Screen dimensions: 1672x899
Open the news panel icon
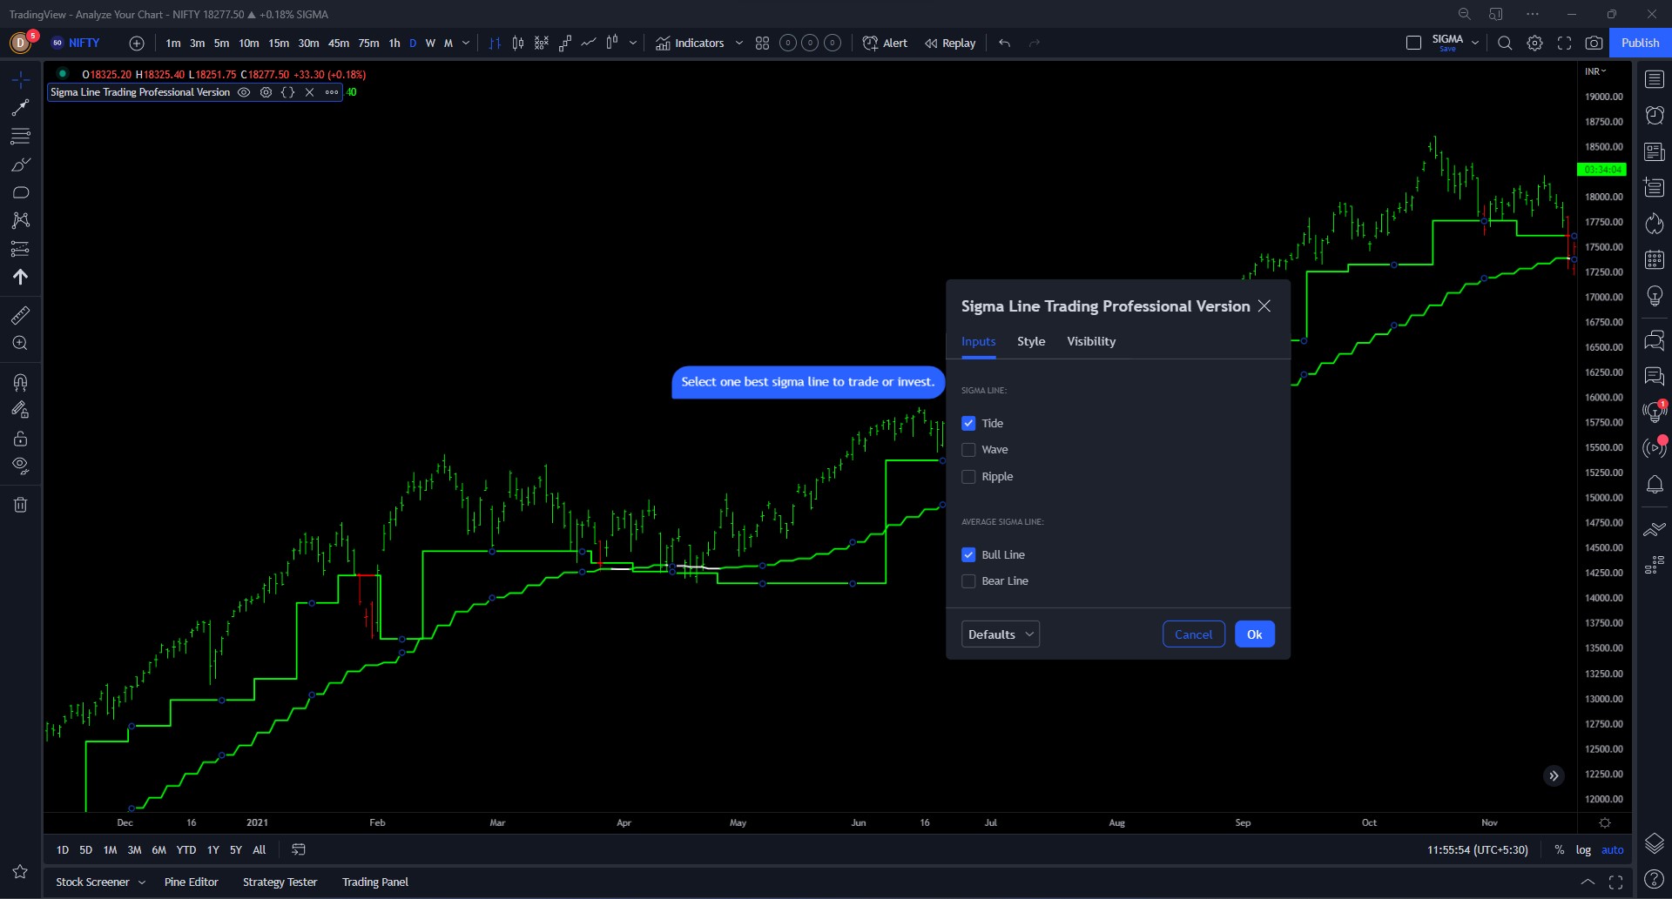pyautogui.click(x=1654, y=151)
